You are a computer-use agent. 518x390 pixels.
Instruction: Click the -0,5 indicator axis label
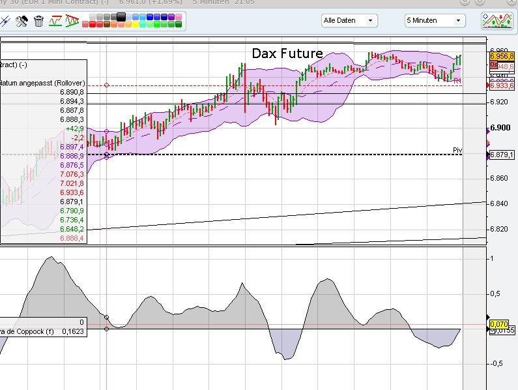[496, 363]
